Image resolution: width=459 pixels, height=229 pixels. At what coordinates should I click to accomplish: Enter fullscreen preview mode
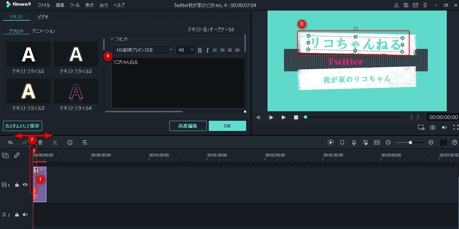click(x=456, y=128)
